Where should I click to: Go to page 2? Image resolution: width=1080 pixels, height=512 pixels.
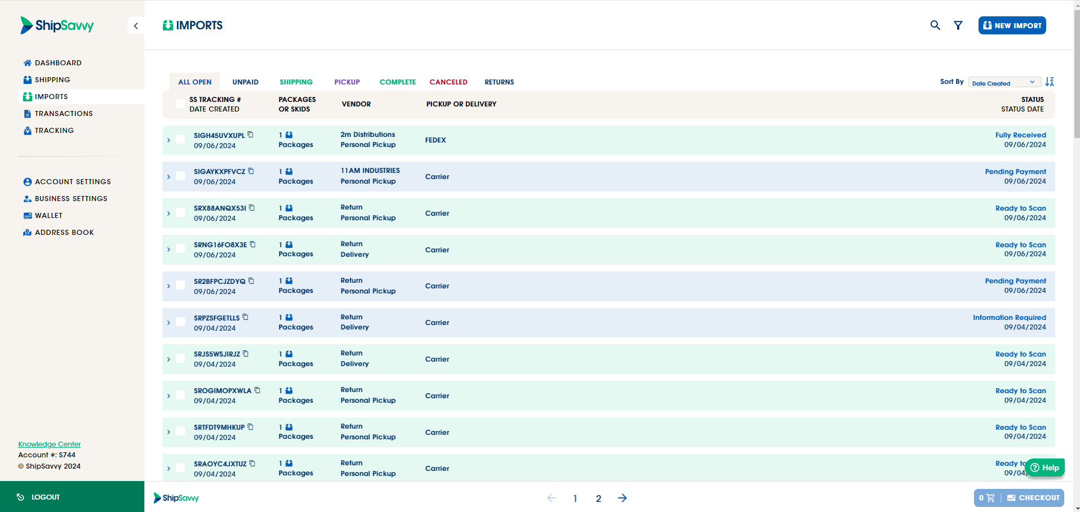(598, 498)
